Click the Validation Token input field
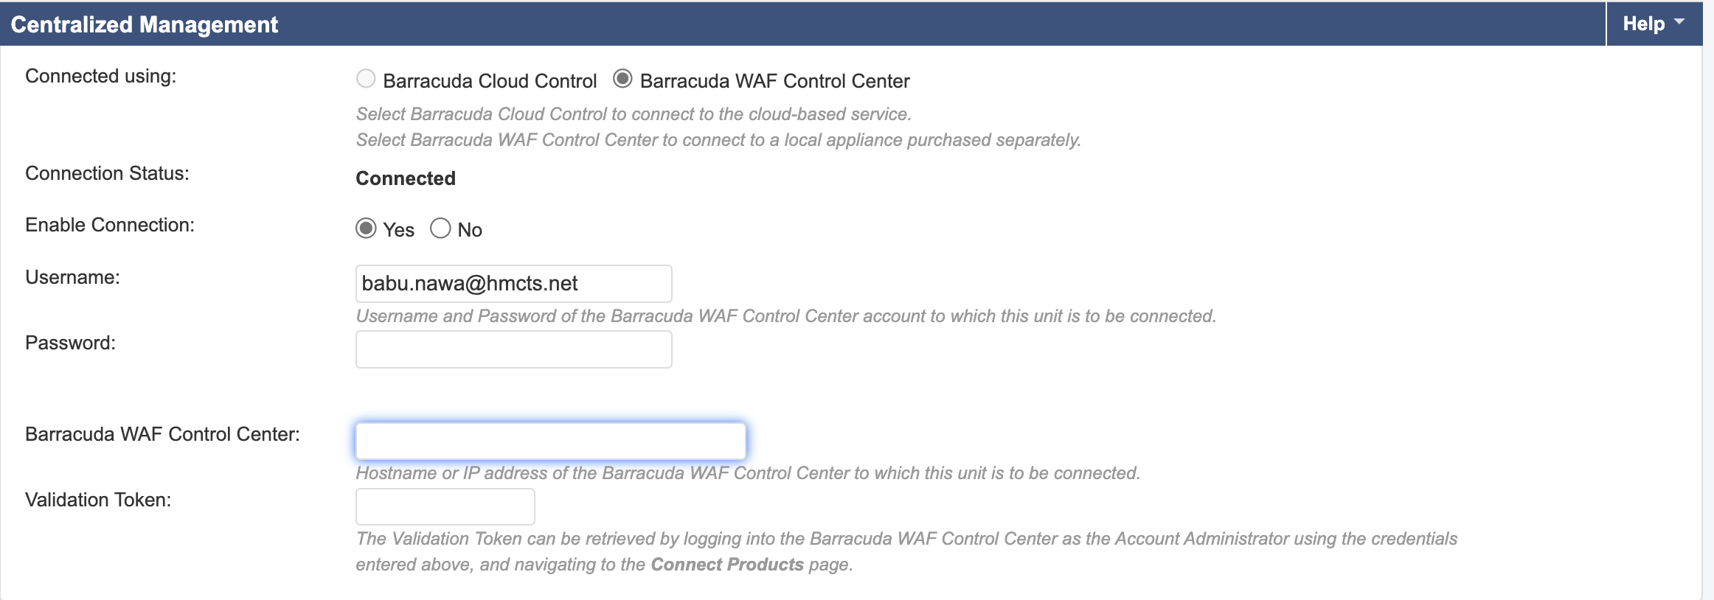1714x600 pixels. pyautogui.click(x=445, y=506)
